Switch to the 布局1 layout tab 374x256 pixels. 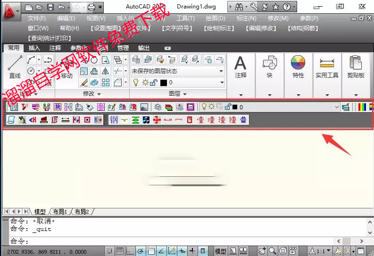point(59,212)
